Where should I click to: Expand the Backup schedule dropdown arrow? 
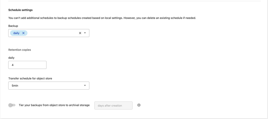(x=85, y=33)
